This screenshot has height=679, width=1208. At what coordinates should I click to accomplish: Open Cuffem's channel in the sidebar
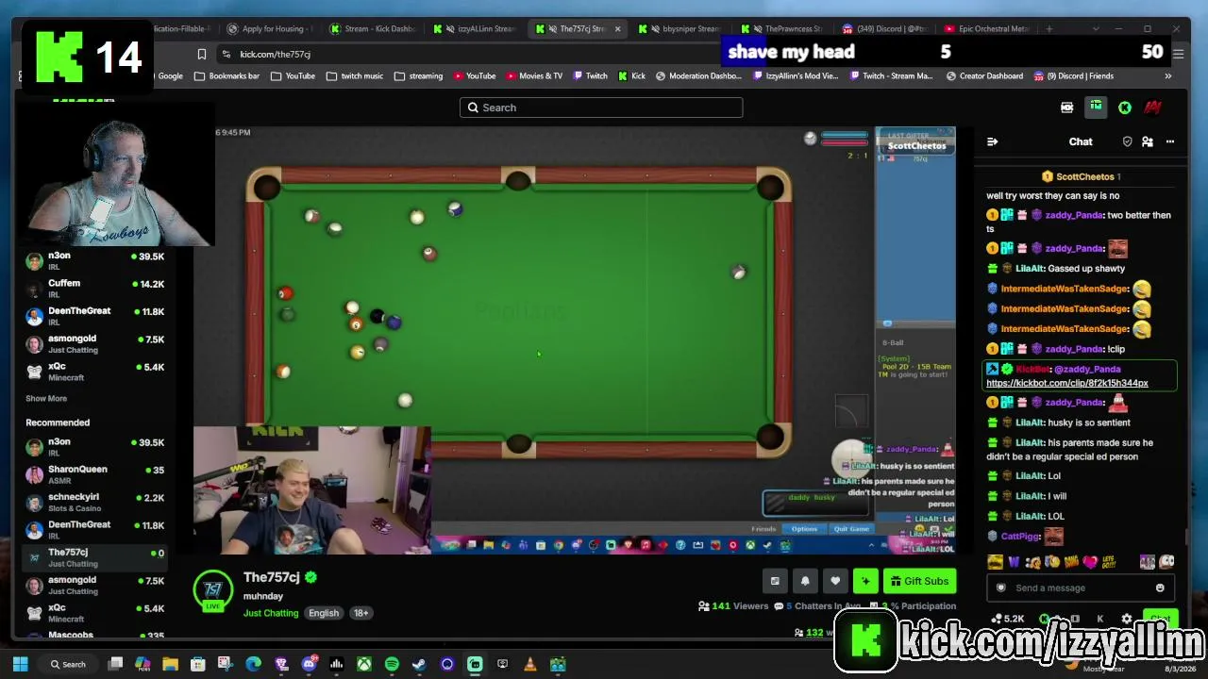pyautogui.click(x=94, y=289)
